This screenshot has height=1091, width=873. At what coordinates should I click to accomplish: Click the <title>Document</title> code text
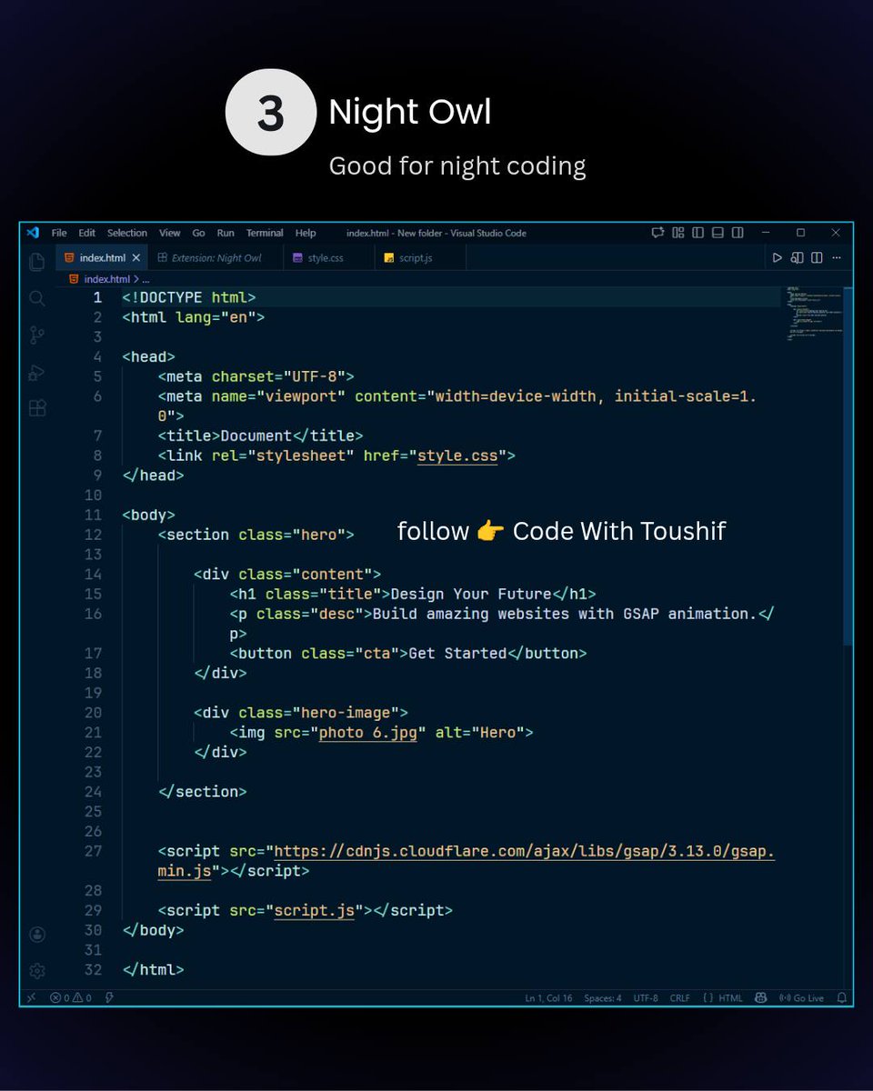tap(261, 435)
